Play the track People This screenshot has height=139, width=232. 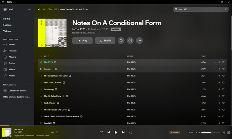click(x=41, y=69)
